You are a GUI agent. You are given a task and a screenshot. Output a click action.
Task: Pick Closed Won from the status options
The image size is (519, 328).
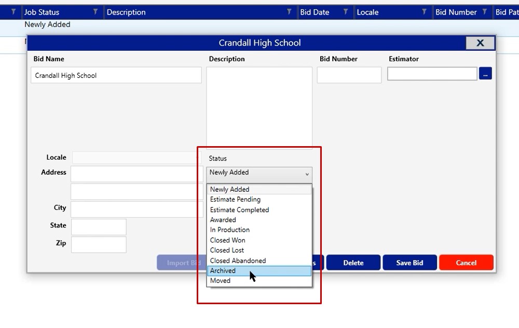click(x=227, y=240)
